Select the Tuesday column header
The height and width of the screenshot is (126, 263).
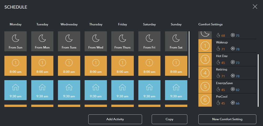[x=42, y=24]
